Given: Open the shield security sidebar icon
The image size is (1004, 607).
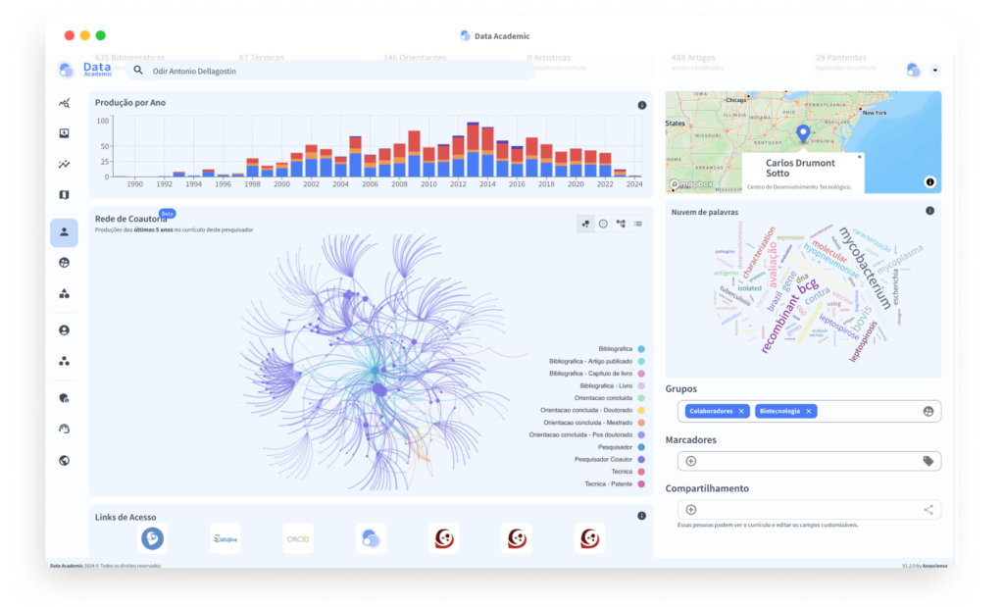Looking at the screenshot, I should [64, 398].
